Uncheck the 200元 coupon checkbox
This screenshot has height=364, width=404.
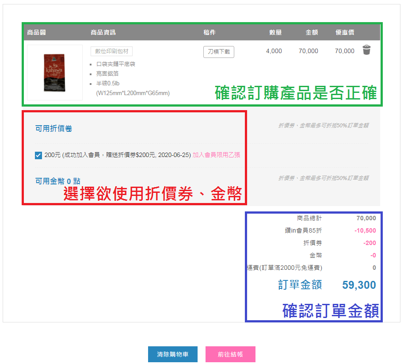38,155
